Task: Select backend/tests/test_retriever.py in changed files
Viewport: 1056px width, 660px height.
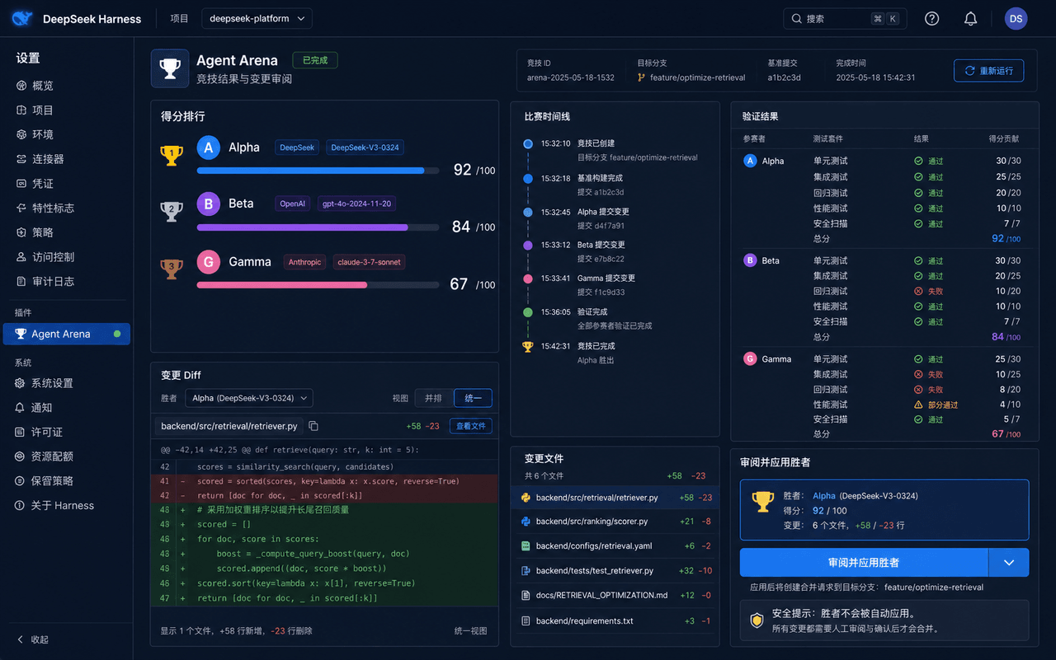Action: pyautogui.click(x=615, y=570)
